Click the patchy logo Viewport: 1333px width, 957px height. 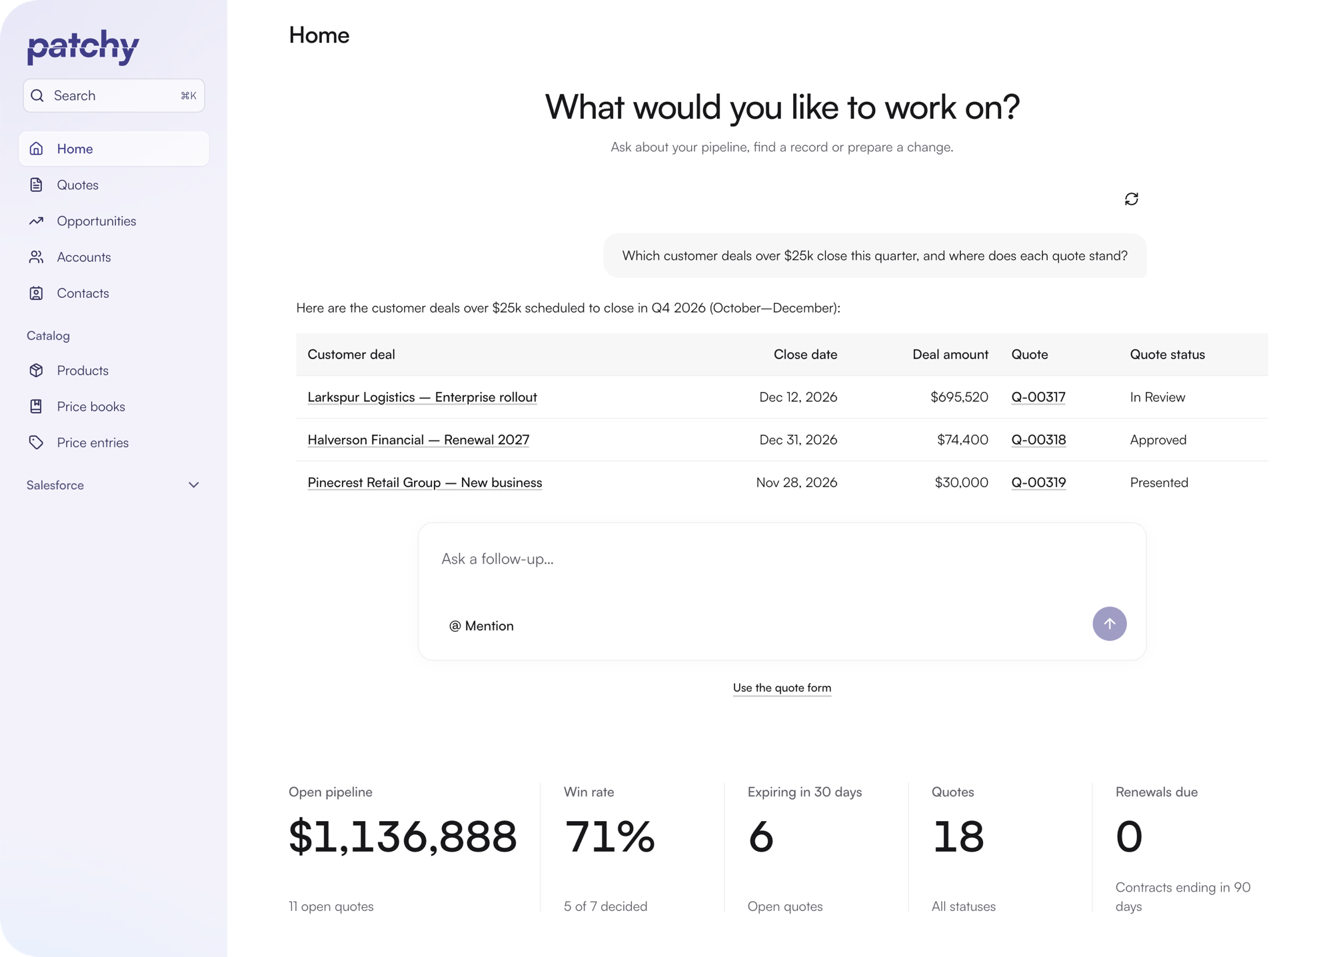click(83, 47)
